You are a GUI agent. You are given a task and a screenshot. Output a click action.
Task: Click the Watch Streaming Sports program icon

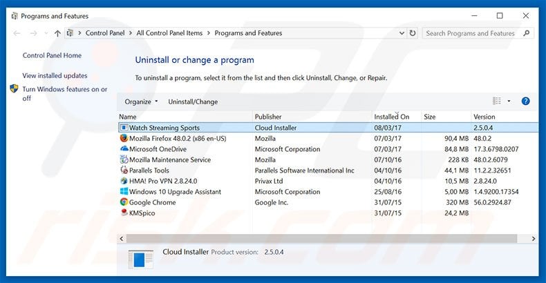point(124,128)
